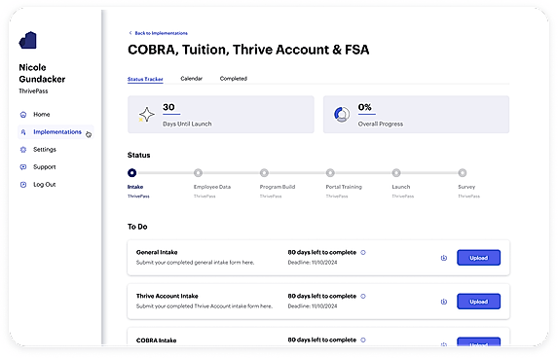
Task: Select the Program Build status step marker
Action: 264,173
